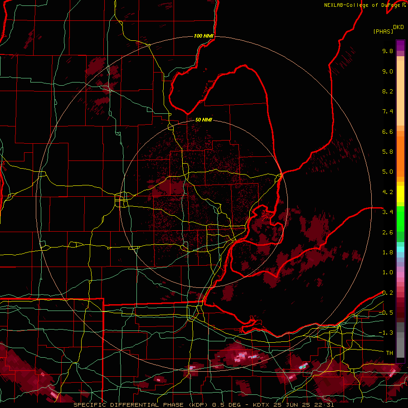Click the DKD label above color scale
Viewport: 408px width, 408px height.
(x=398, y=27)
